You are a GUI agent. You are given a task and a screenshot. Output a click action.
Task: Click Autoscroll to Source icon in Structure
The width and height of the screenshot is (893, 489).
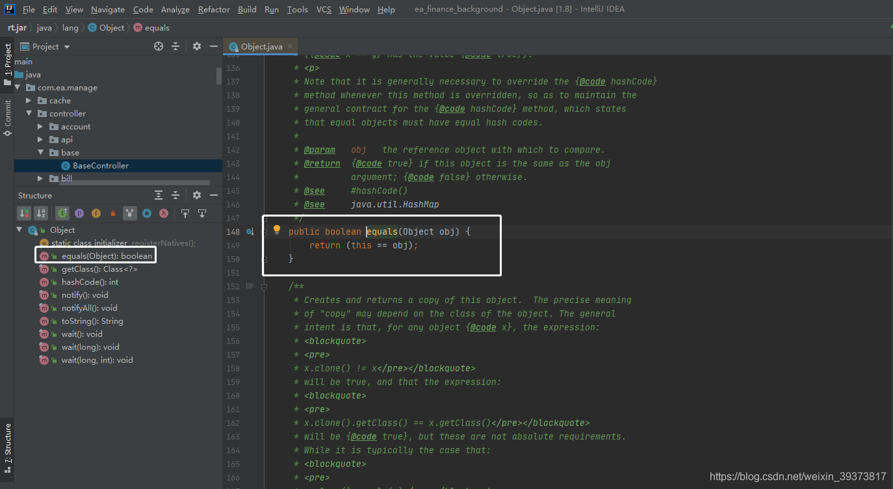coord(185,213)
